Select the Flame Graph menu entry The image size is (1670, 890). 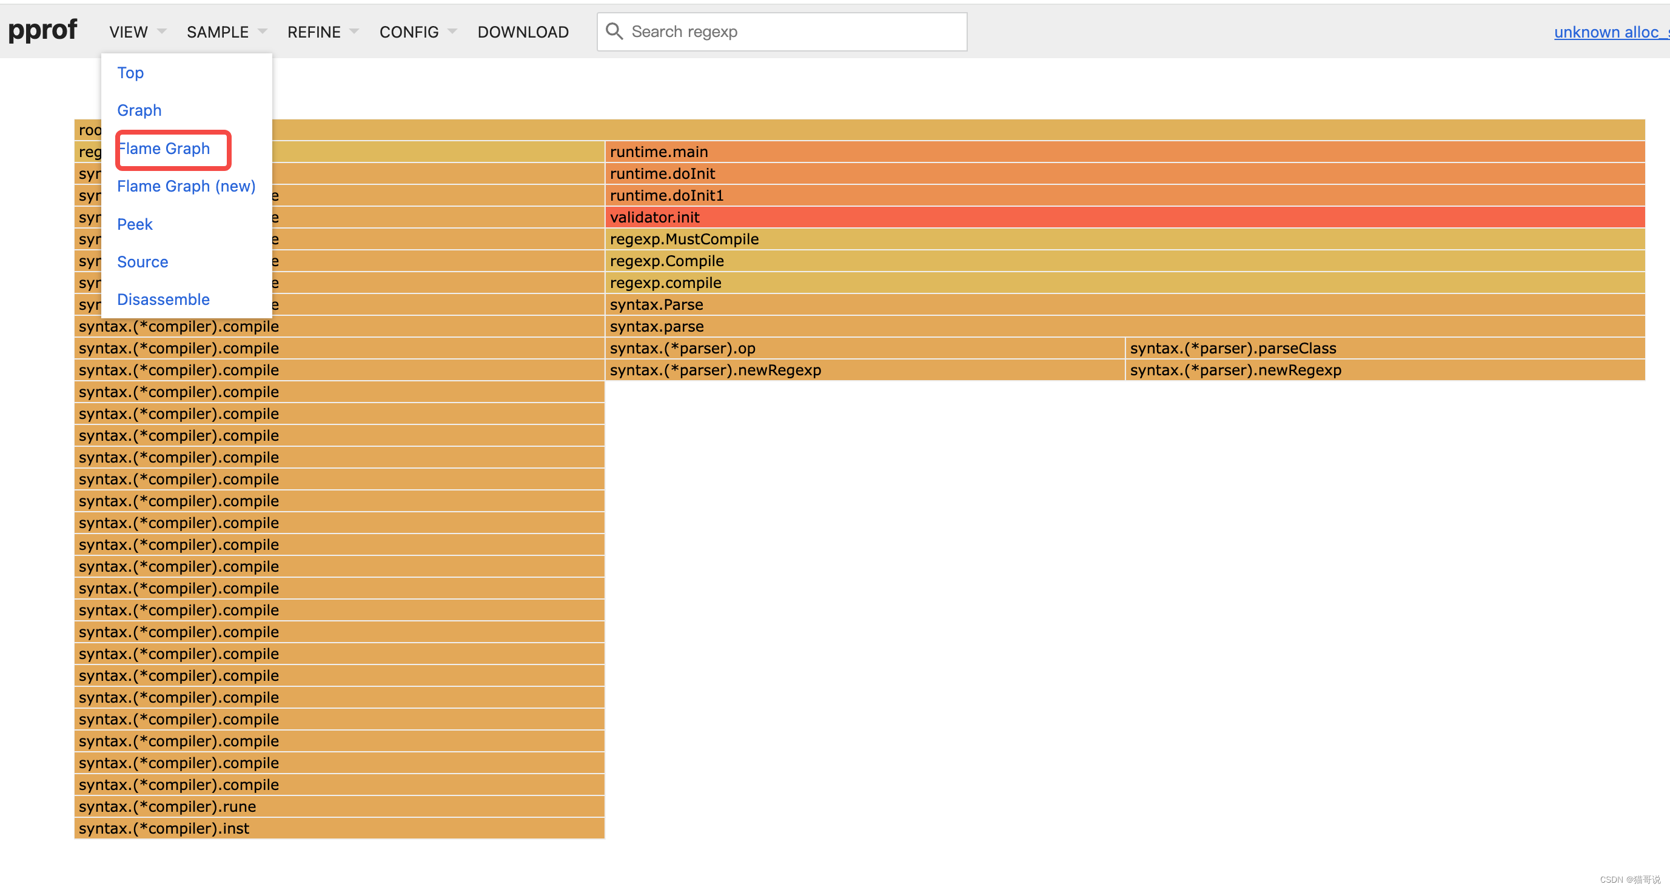[x=165, y=149]
